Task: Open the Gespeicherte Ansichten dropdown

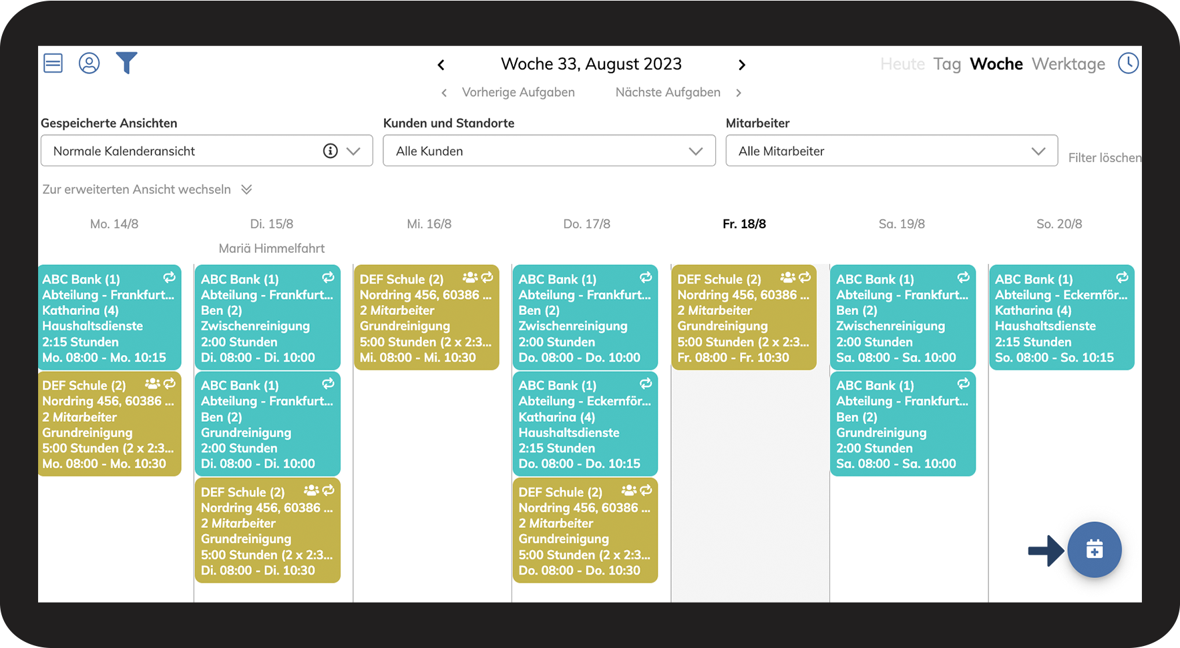Action: [206, 151]
